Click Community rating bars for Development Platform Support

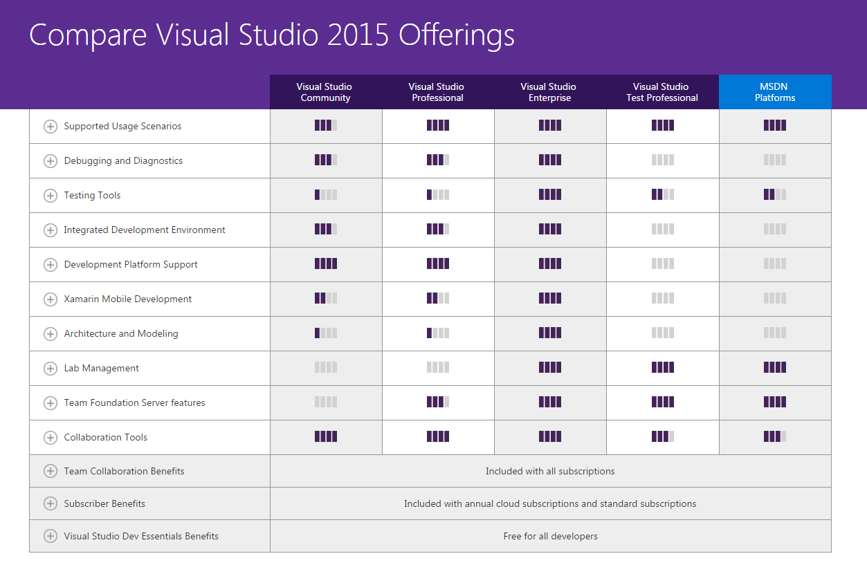coord(326,264)
